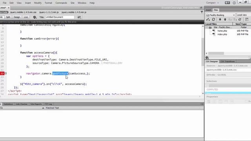Select jquery.mobile-1.4.5.min.css in Sources list

coord(222,70)
